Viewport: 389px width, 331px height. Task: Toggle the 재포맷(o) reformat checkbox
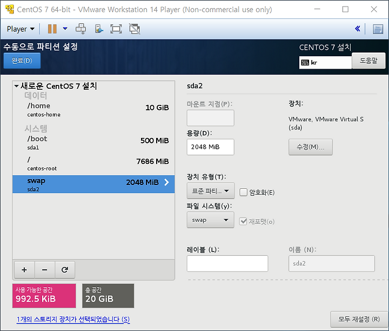[243, 221]
